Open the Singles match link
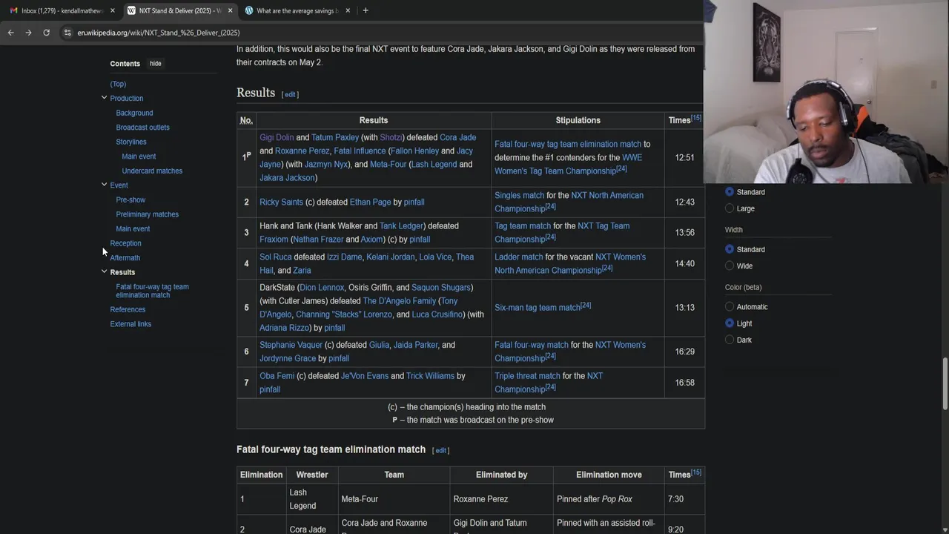The height and width of the screenshot is (534, 949). pos(519,195)
